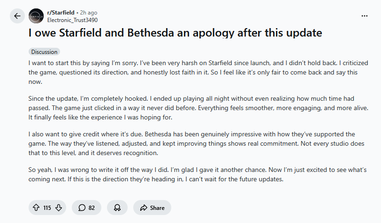
Task: Open the three-dot post options menu
Action: coord(365,16)
